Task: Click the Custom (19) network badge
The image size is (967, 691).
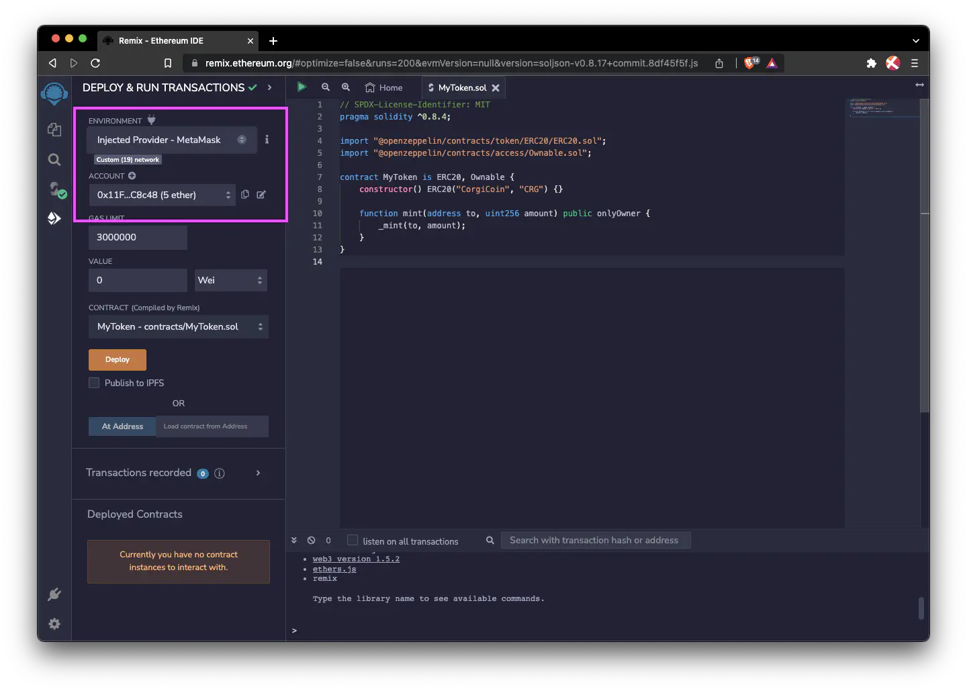Action: [x=128, y=160]
